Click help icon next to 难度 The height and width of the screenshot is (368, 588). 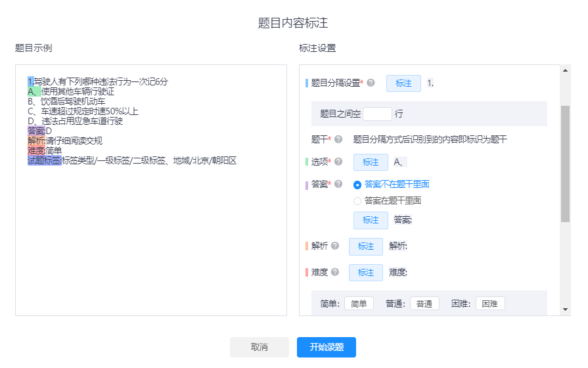[335, 272]
